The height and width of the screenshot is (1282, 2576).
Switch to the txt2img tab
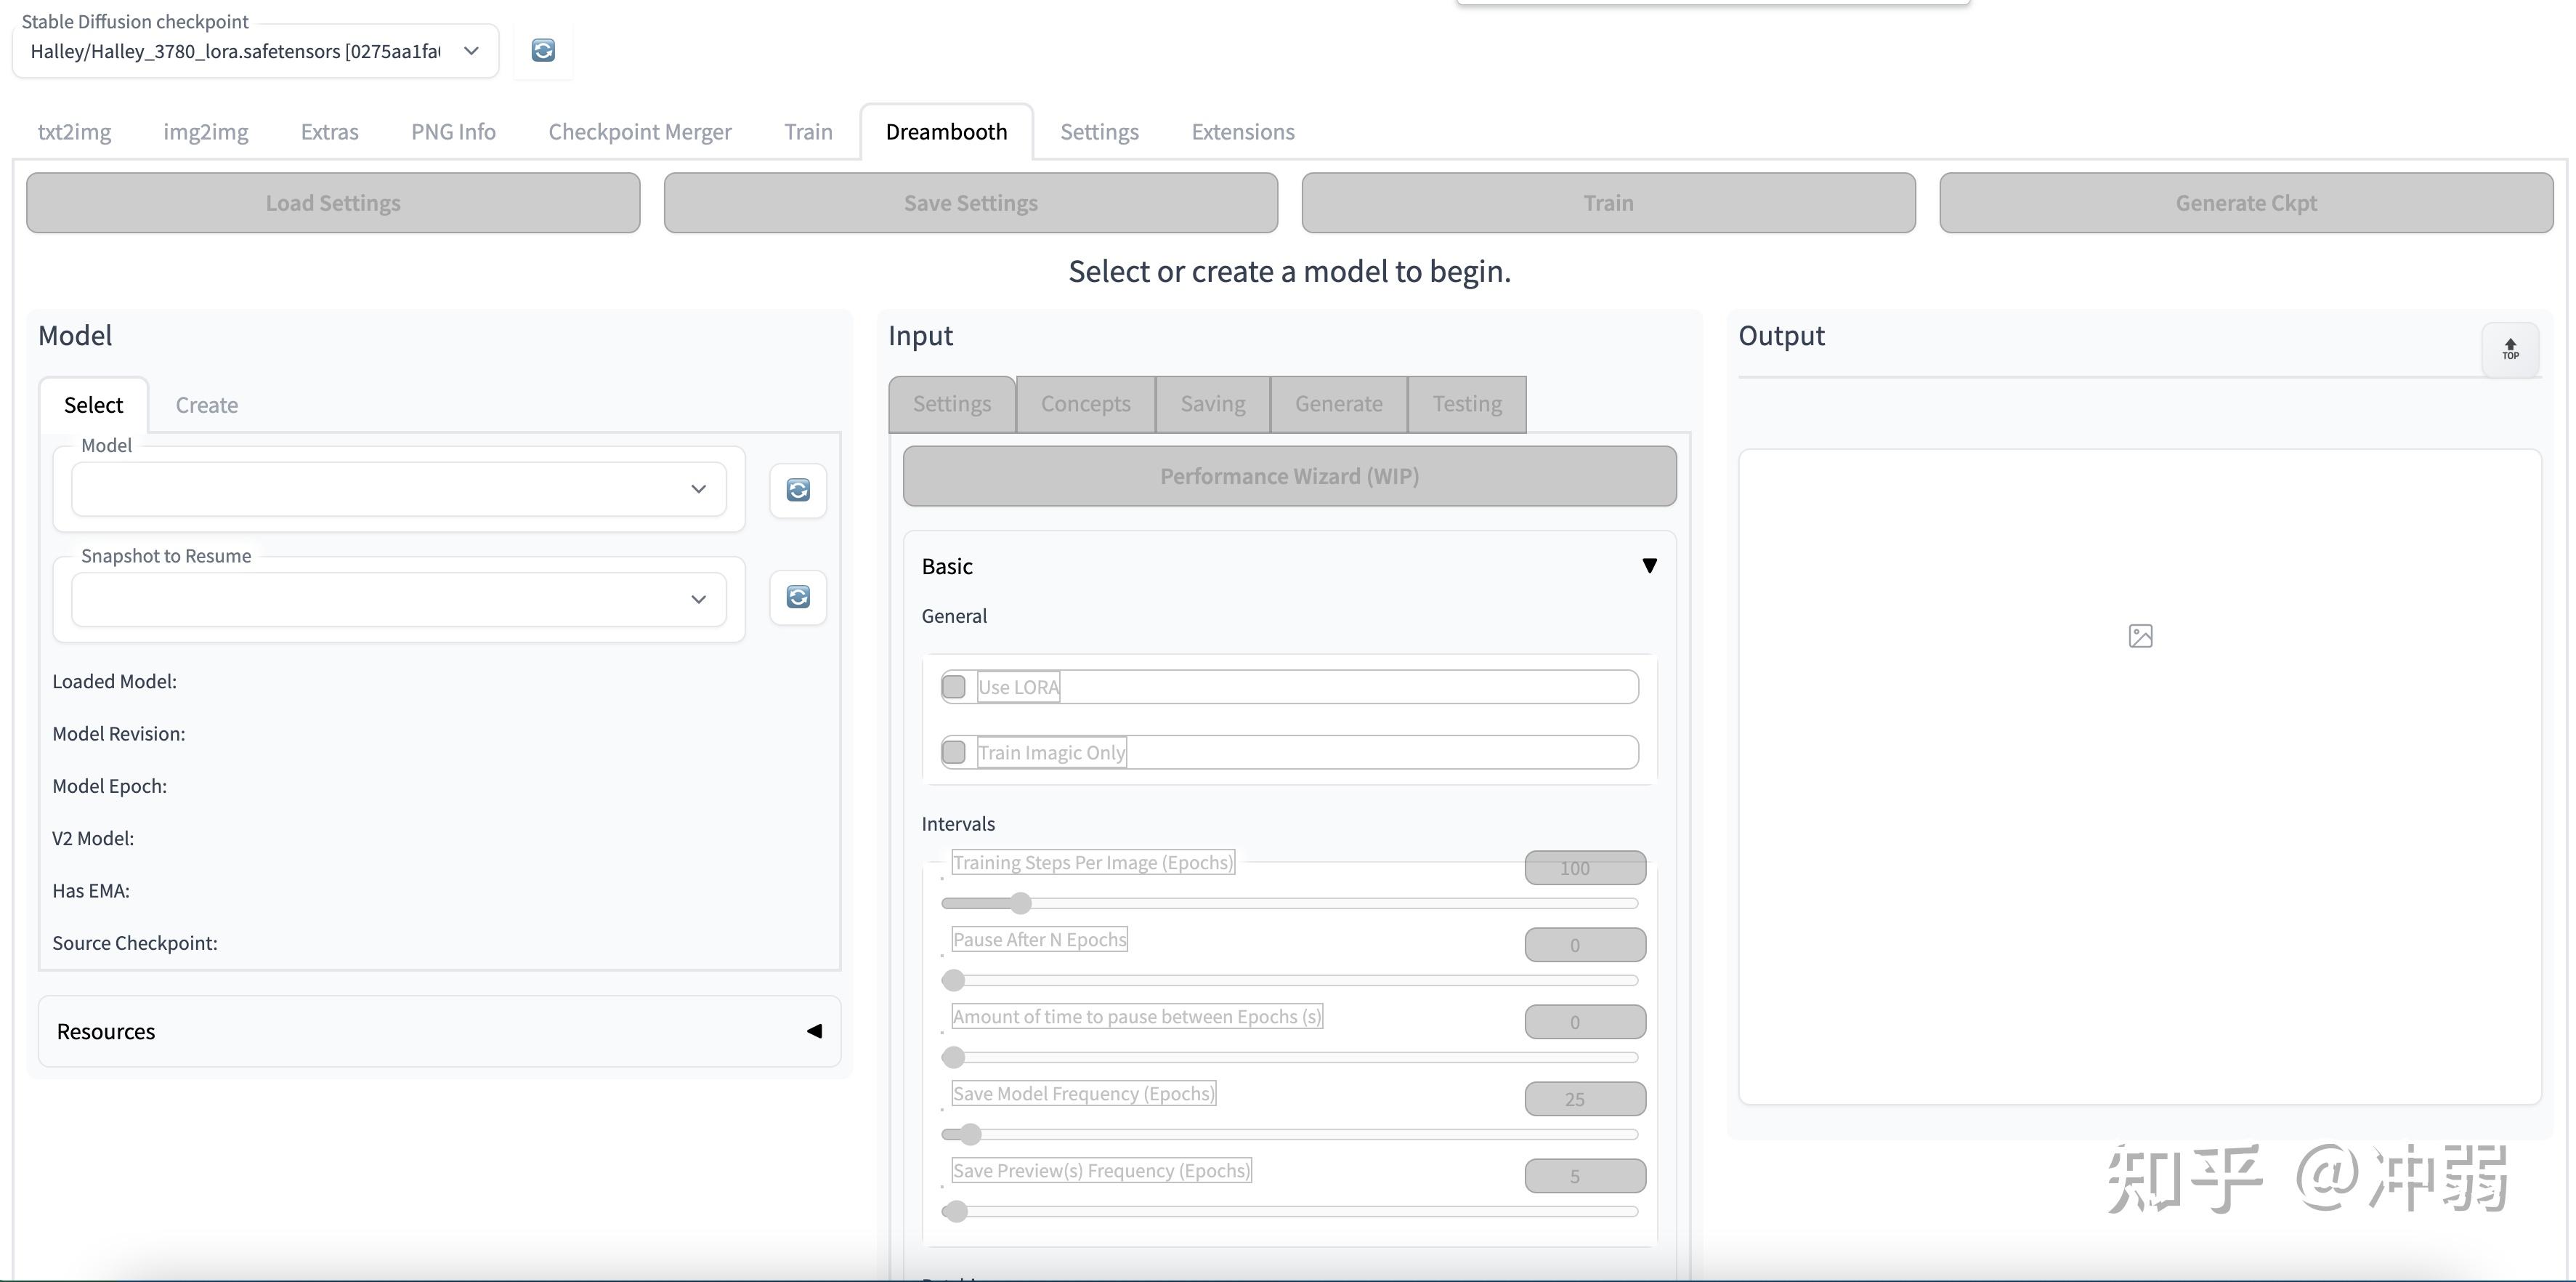(x=74, y=132)
